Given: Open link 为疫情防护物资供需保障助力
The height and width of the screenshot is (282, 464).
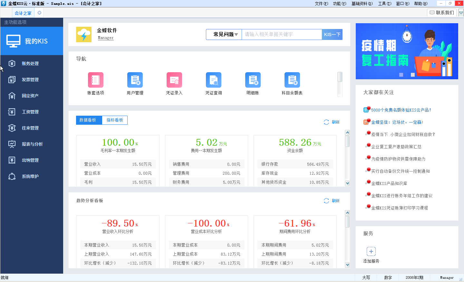Looking at the screenshot, I should pyautogui.click(x=398, y=159).
